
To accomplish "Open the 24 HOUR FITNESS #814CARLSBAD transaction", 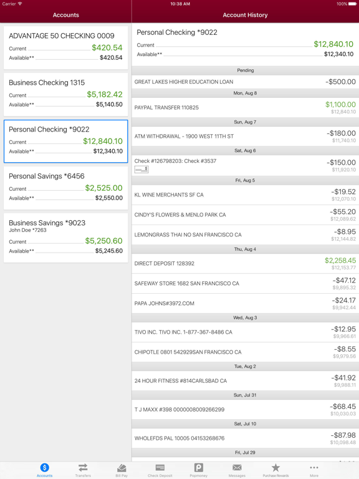I will click(245, 380).
